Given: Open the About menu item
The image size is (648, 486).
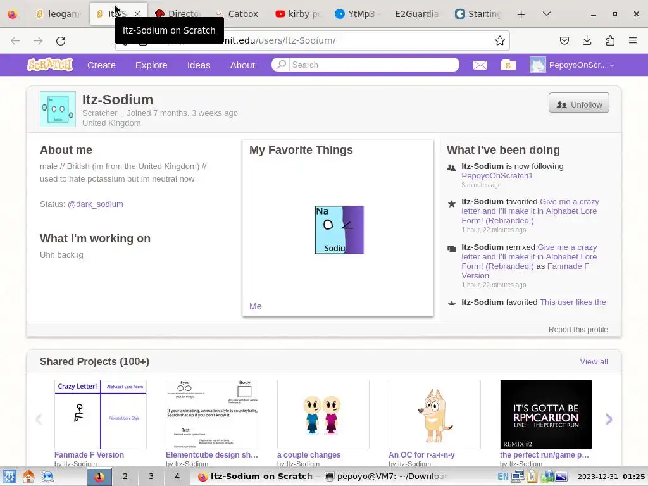Looking at the screenshot, I should [x=242, y=65].
